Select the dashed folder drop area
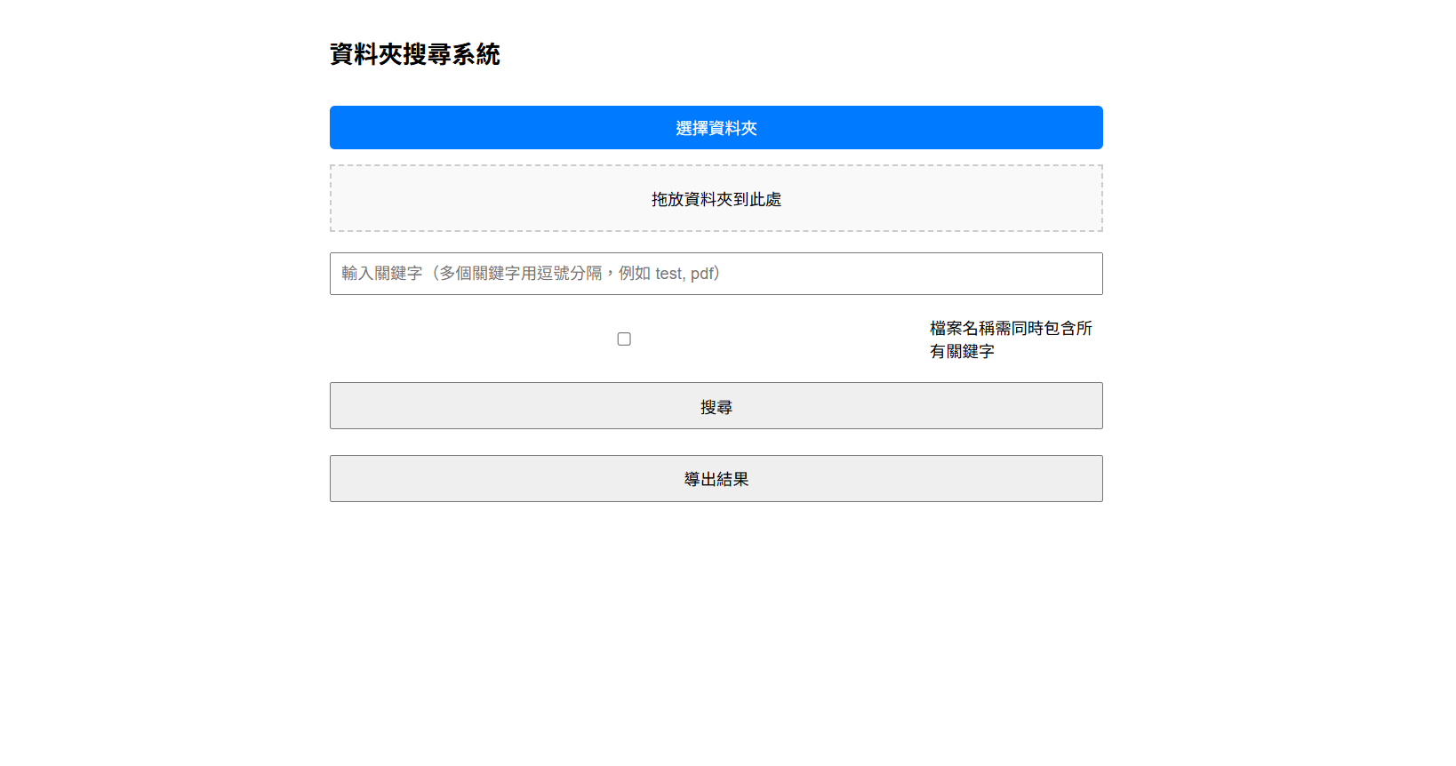The height and width of the screenshot is (766, 1456). pos(716,199)
